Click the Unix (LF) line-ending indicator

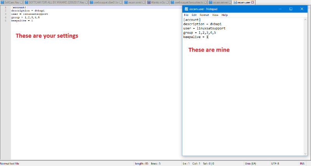250,164
